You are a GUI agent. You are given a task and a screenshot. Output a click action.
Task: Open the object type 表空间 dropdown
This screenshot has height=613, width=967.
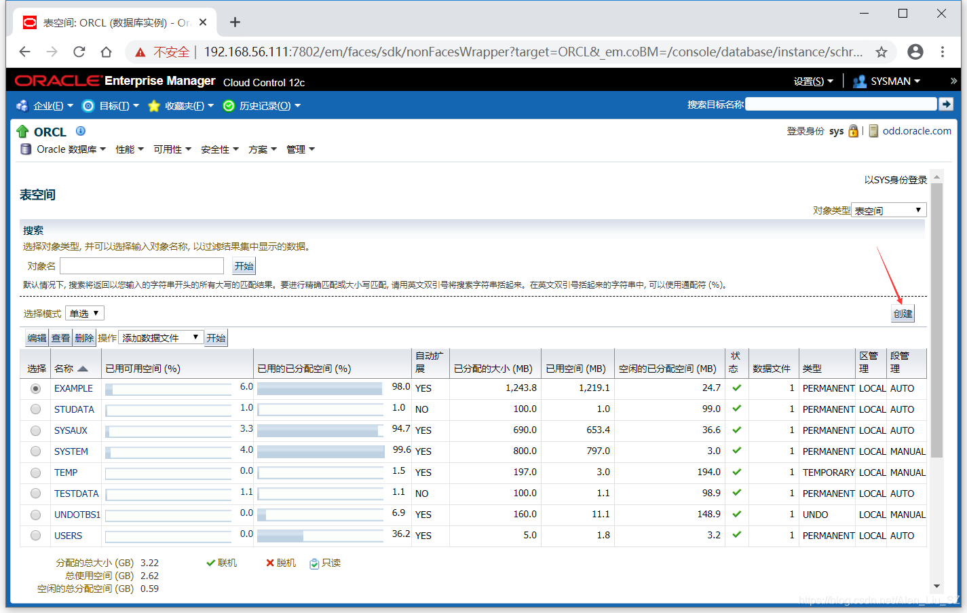[x=889, y=210]
